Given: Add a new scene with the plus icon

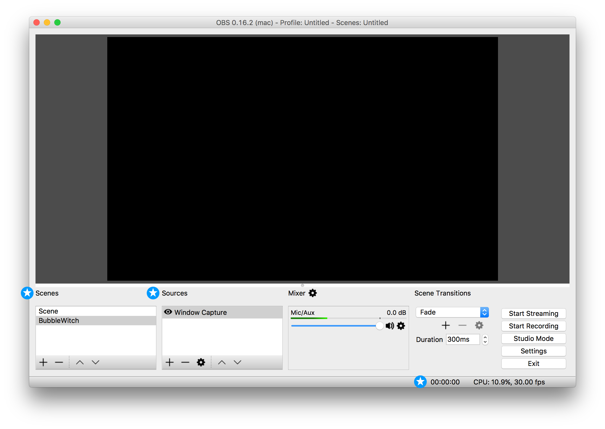Looking at the screenshot, I should pos(43,362).
